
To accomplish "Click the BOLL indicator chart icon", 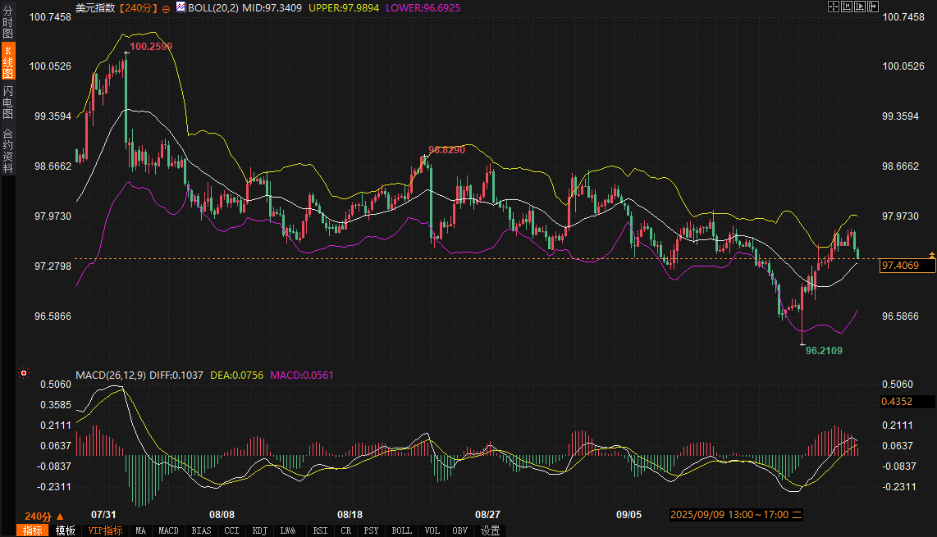I will (181, 7).
